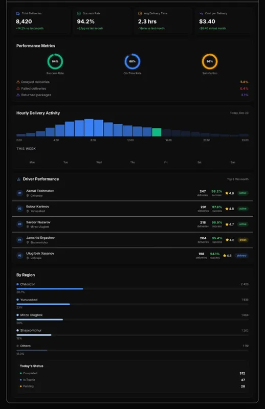Click the #5 rank badge for Ulug'bek Xasanov
Image resolution: width=265 pixels, height=409 pixels.
19,255
